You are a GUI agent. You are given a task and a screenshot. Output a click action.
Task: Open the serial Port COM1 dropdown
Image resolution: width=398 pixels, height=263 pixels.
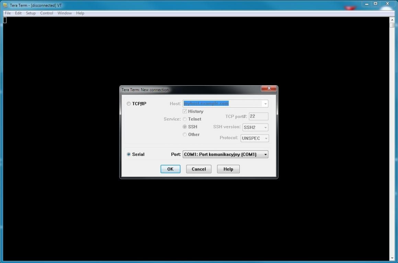pyautogui.click(x=225, y=154)
